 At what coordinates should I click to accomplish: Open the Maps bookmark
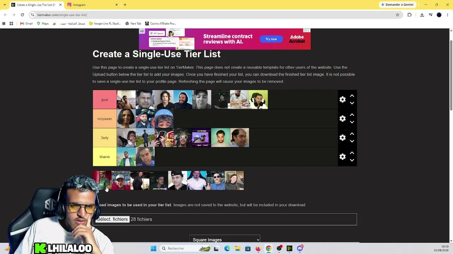tap(43, 24)
